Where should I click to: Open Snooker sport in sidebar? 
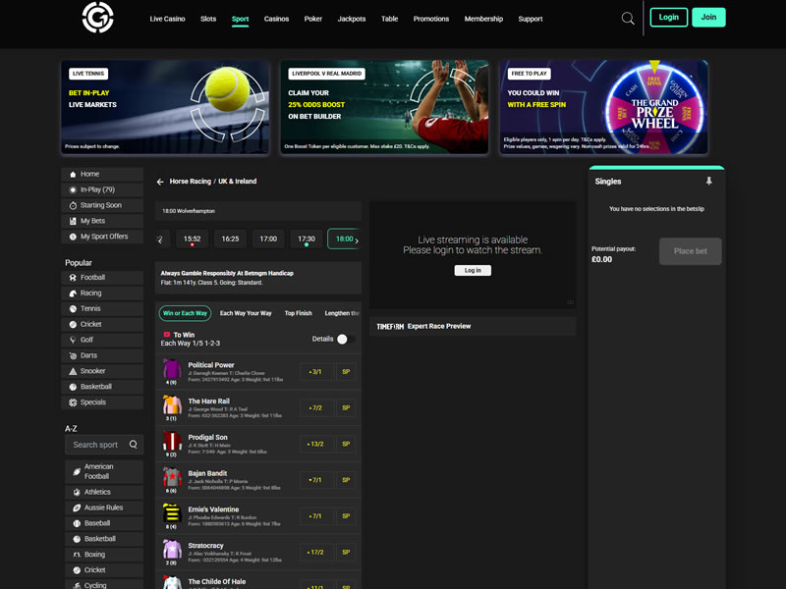click(92, 371)
